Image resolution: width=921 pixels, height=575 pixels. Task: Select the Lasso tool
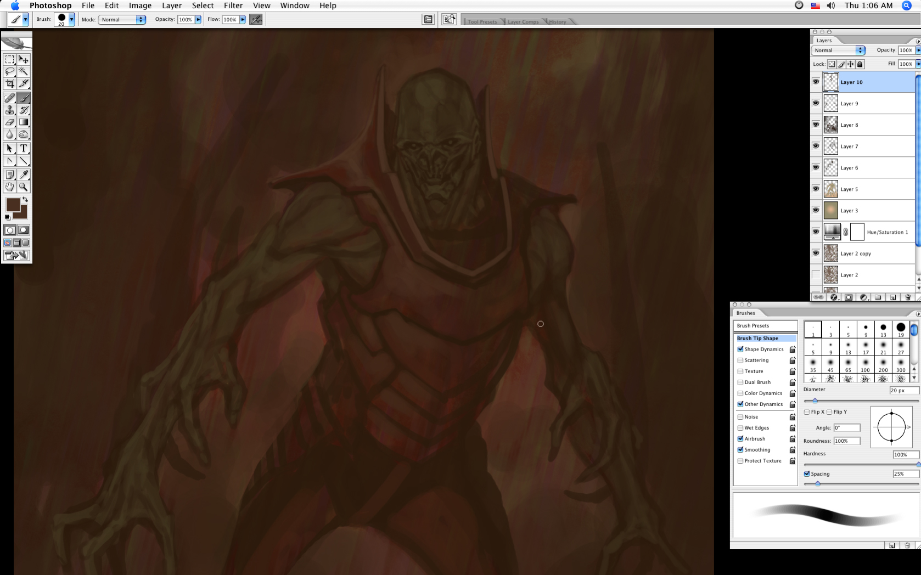[10, 71]
